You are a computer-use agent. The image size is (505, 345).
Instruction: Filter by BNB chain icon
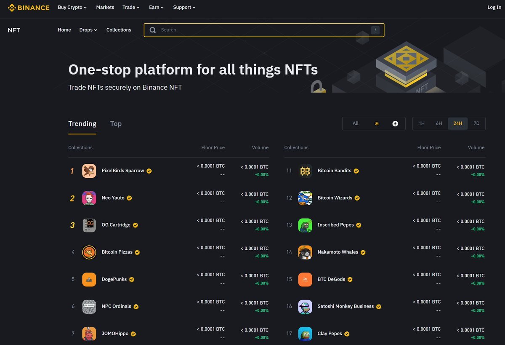point(377,124)
